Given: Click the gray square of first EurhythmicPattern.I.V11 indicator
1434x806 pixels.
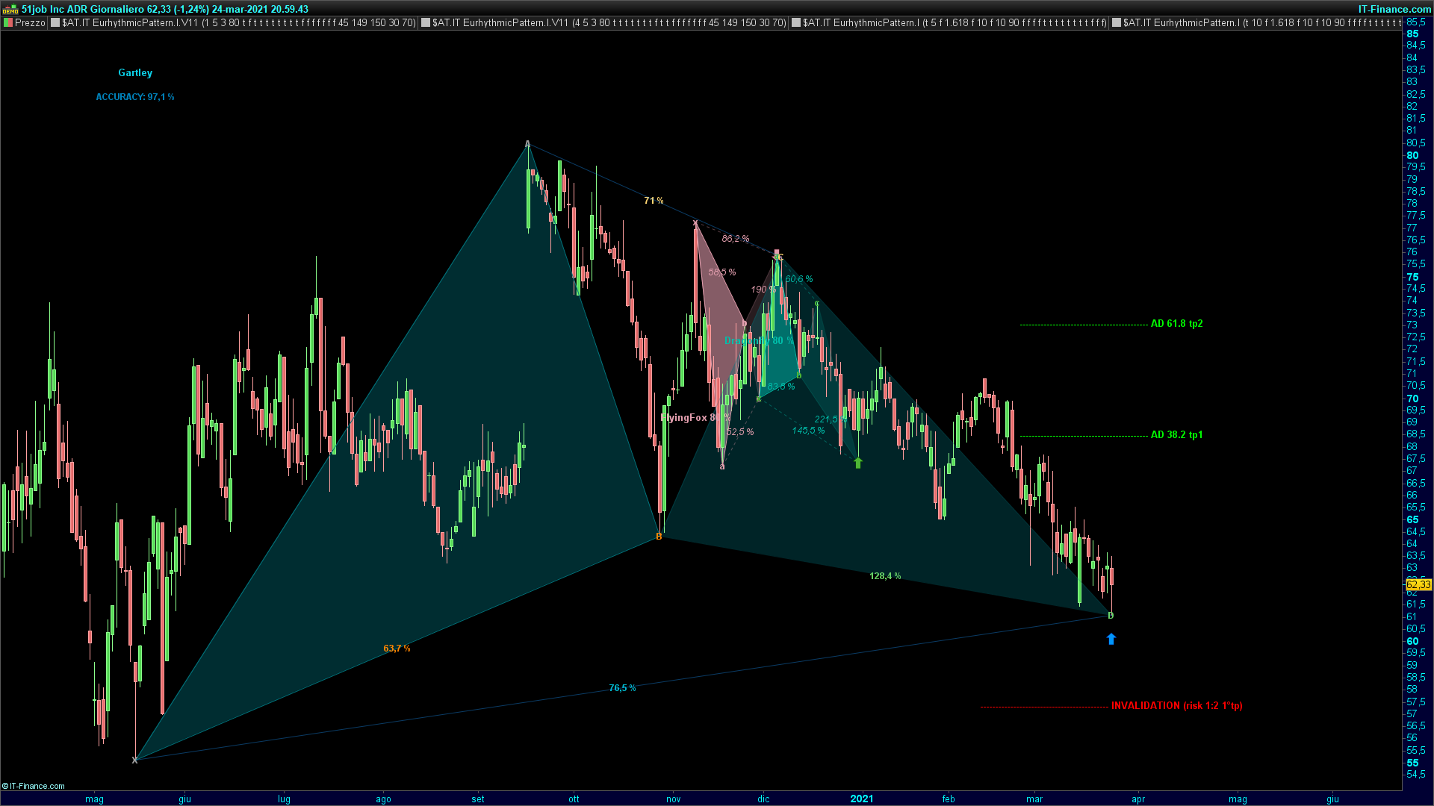Looking at the screenshot, I should click(x=55, y=23).
